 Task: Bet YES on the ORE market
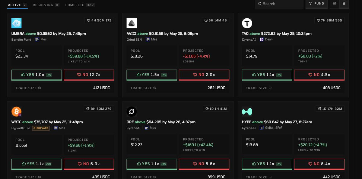[152, 164]
